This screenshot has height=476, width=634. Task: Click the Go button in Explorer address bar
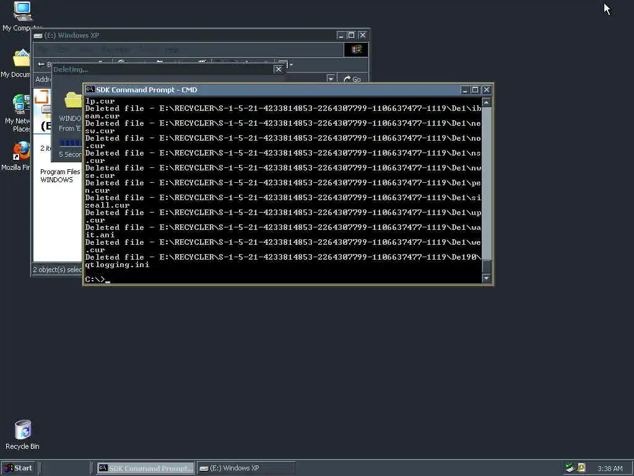(x=352, y=79)
